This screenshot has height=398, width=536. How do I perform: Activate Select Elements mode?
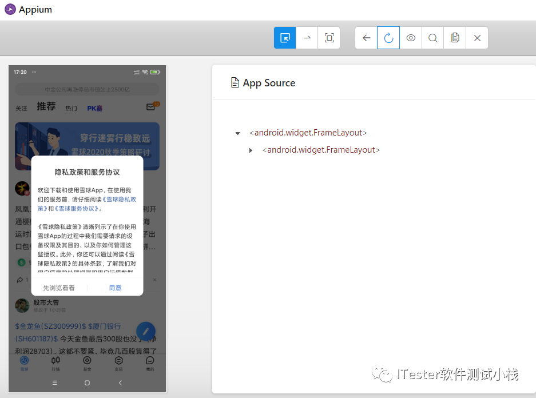coord(285,38)
